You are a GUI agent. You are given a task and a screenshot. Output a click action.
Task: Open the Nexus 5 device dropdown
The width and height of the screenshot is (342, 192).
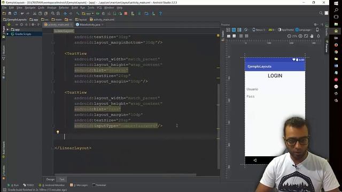tap(259, 30)
